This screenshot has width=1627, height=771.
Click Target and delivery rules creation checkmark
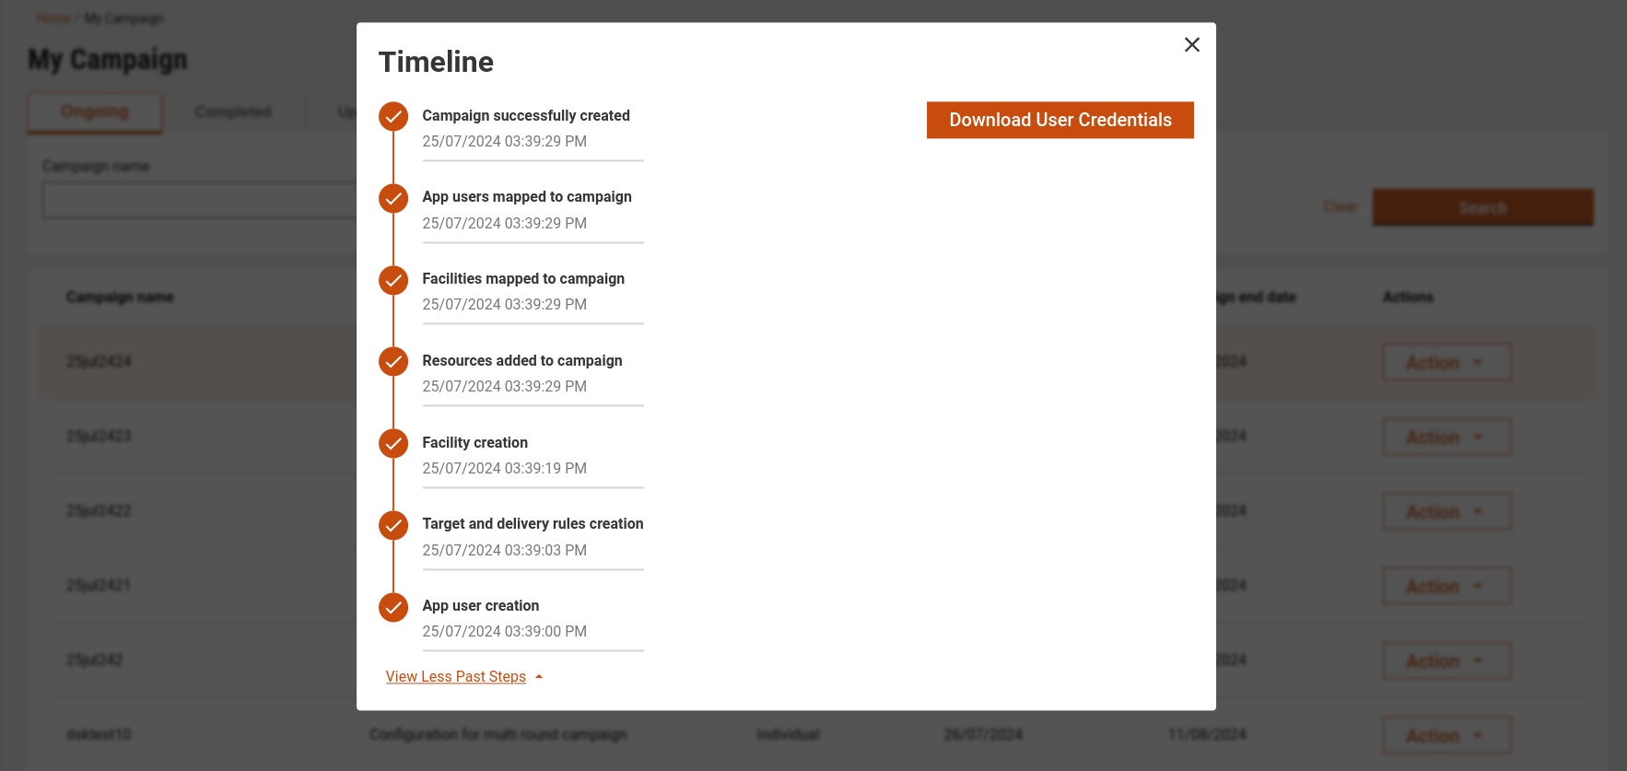(393, 525)
